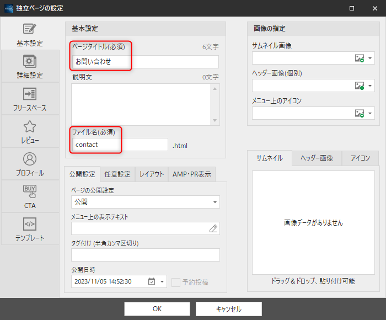
Task: Enable the 予約投稿 checkbox
Action: [x=176, y=282]
